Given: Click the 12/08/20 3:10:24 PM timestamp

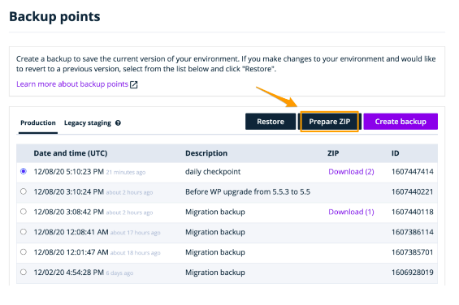Looking at the screenshot, I should (x=69, y=191).
